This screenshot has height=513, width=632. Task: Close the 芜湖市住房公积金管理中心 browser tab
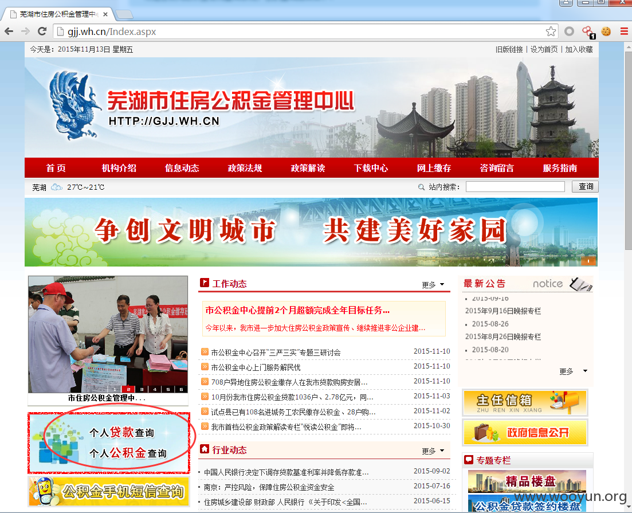pos(105,14)
